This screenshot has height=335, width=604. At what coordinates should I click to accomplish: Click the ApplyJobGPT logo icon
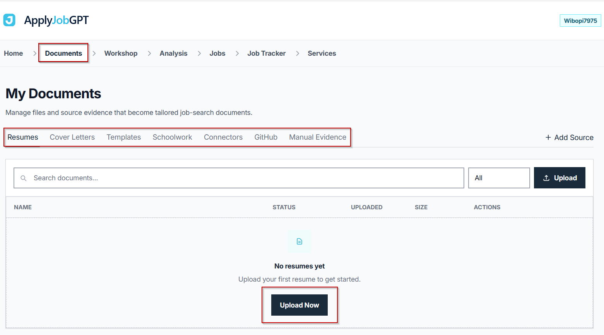point(9,20)
